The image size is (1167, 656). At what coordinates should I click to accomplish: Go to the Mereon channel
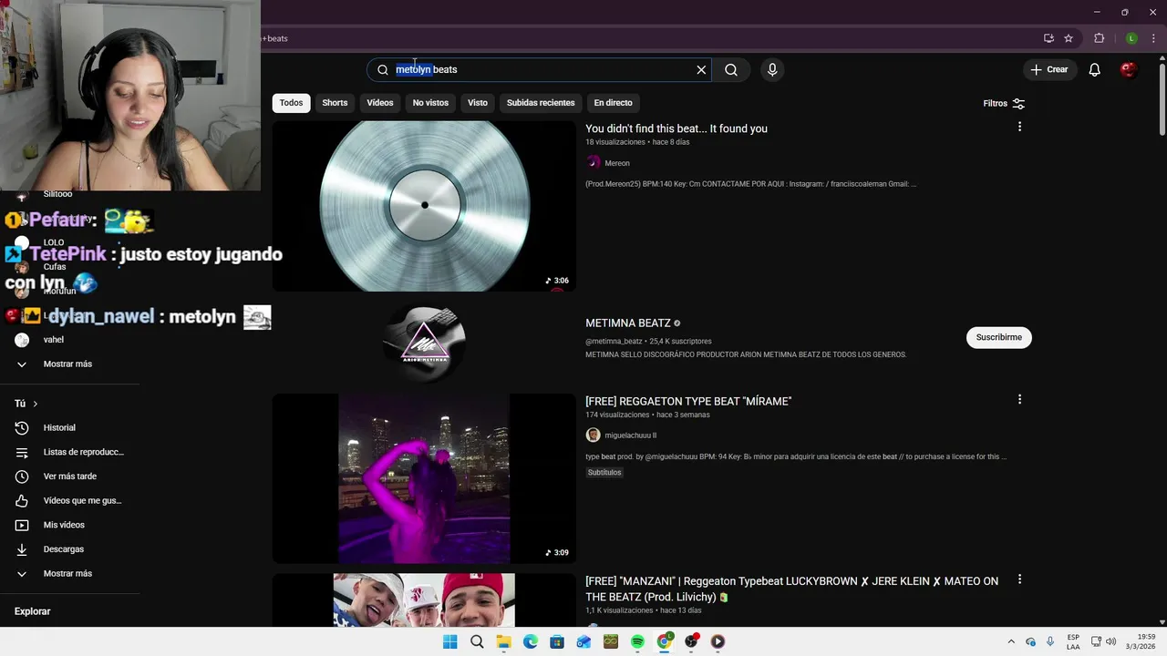coord(617,163)
